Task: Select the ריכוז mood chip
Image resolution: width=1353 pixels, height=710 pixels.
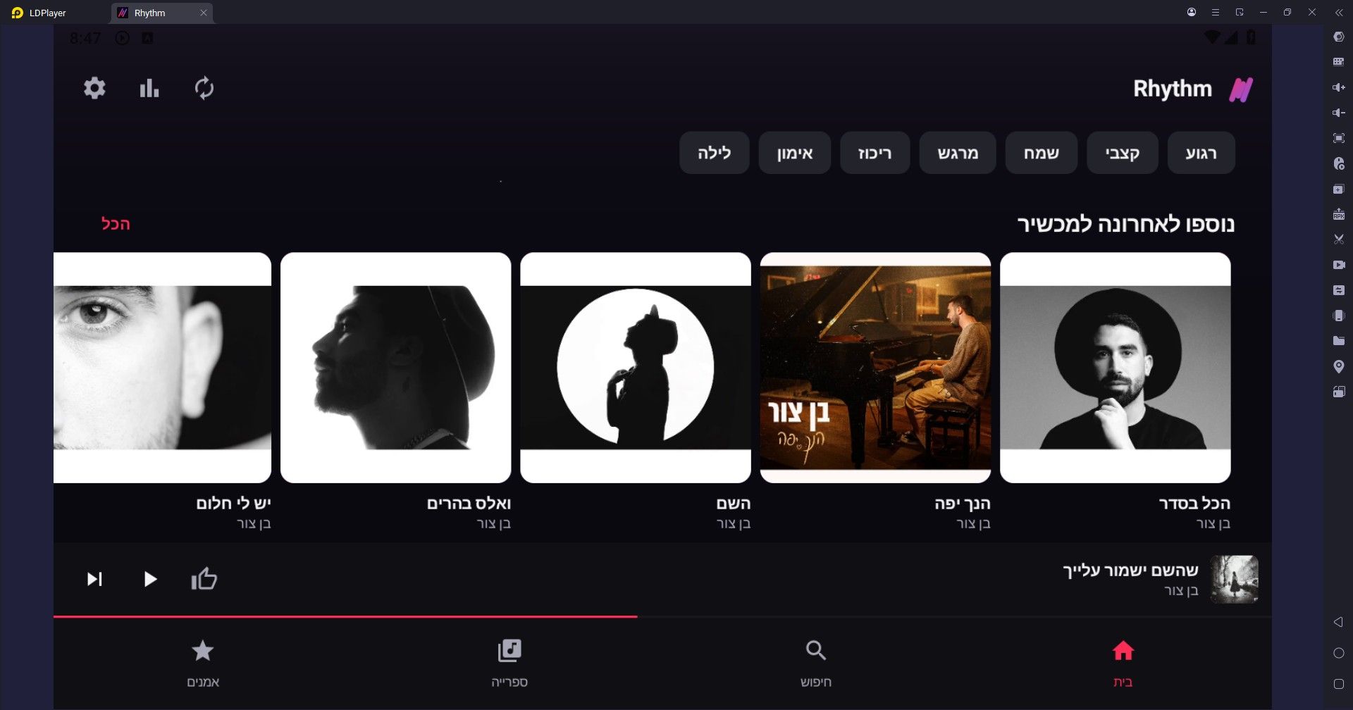Action: (x=875, y=153)
